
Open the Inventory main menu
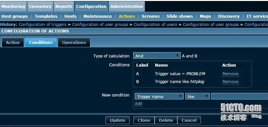coord(40,7)
